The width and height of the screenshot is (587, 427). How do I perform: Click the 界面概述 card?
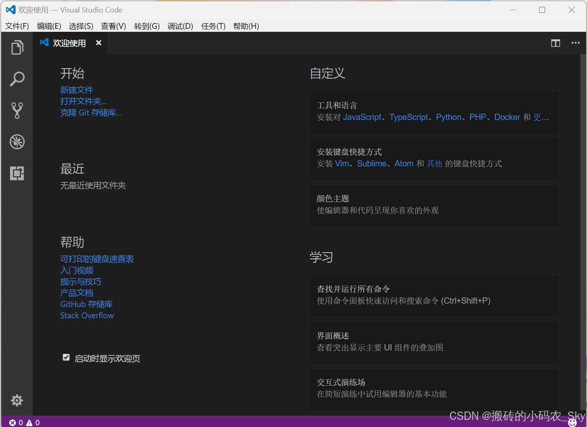434,343
